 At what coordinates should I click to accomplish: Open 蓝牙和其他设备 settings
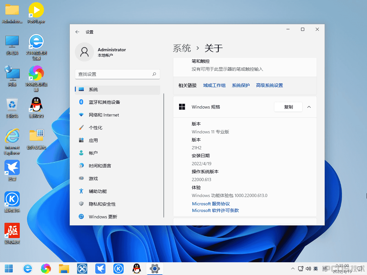pyautogui.click(x=118, y=102)
